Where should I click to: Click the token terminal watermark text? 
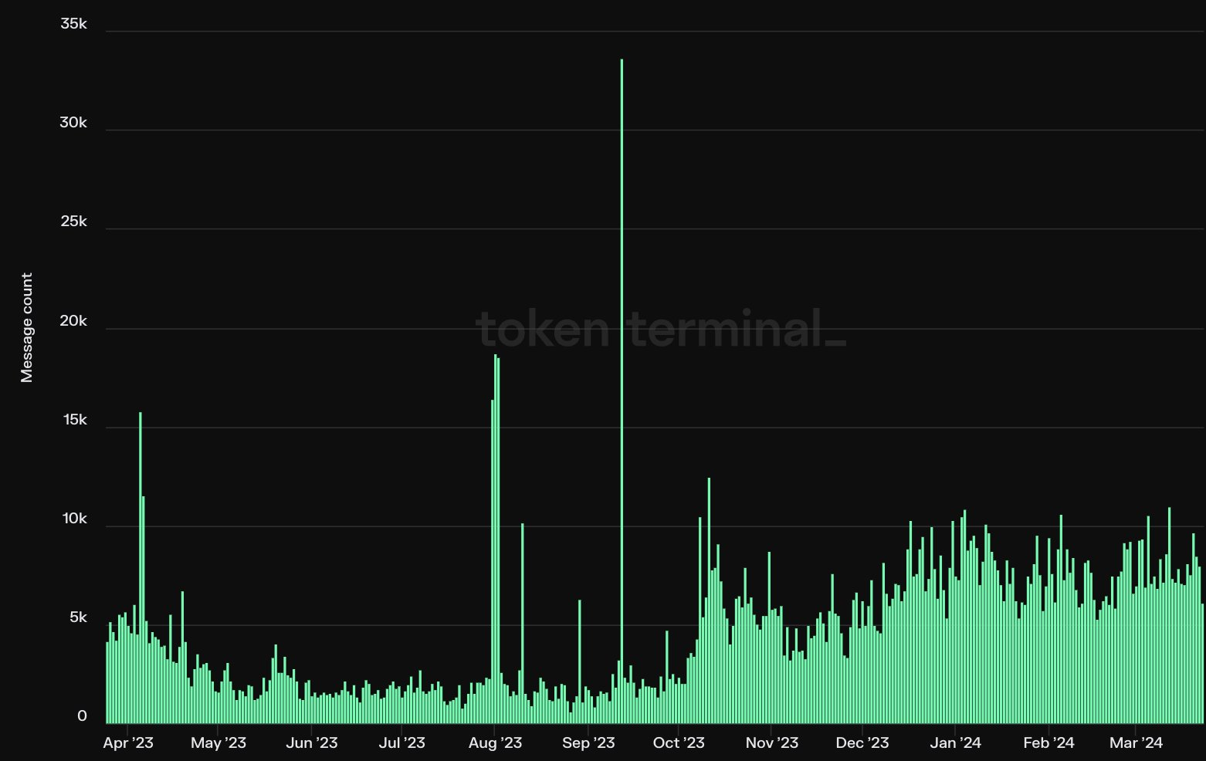(x=661, y=330)
